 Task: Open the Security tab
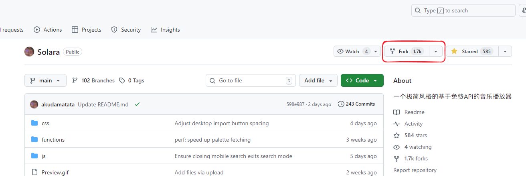tap(126, 30)
